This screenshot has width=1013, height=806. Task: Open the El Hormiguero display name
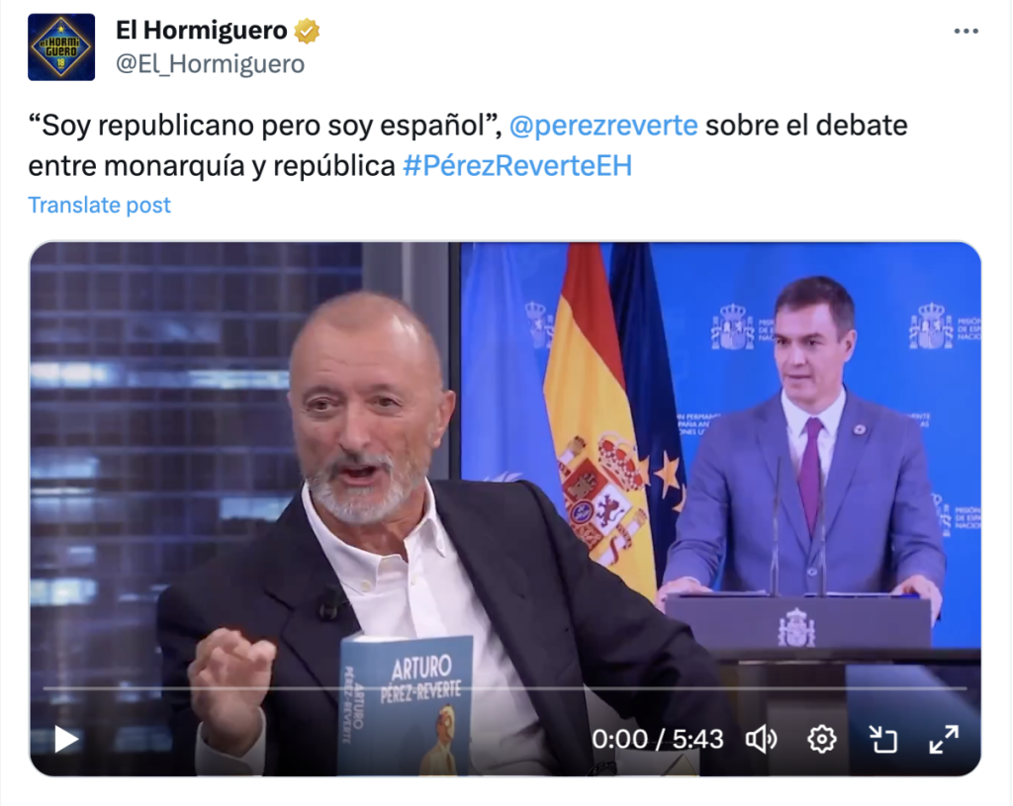tap(202, 31)
